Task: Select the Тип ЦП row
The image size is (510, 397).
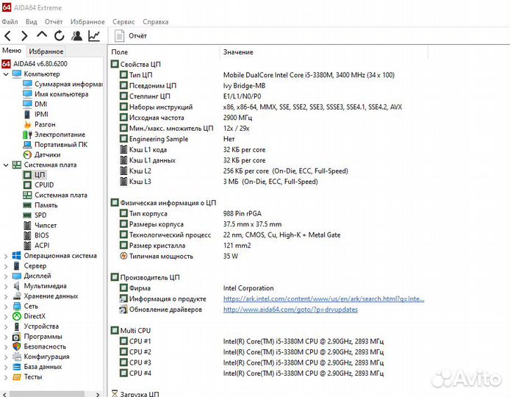Action: (x=257, y=75)
